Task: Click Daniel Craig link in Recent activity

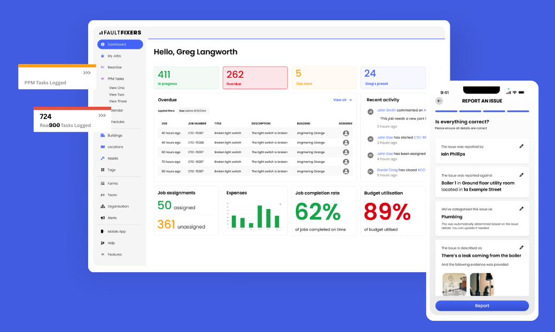Action: coord(387,170)
